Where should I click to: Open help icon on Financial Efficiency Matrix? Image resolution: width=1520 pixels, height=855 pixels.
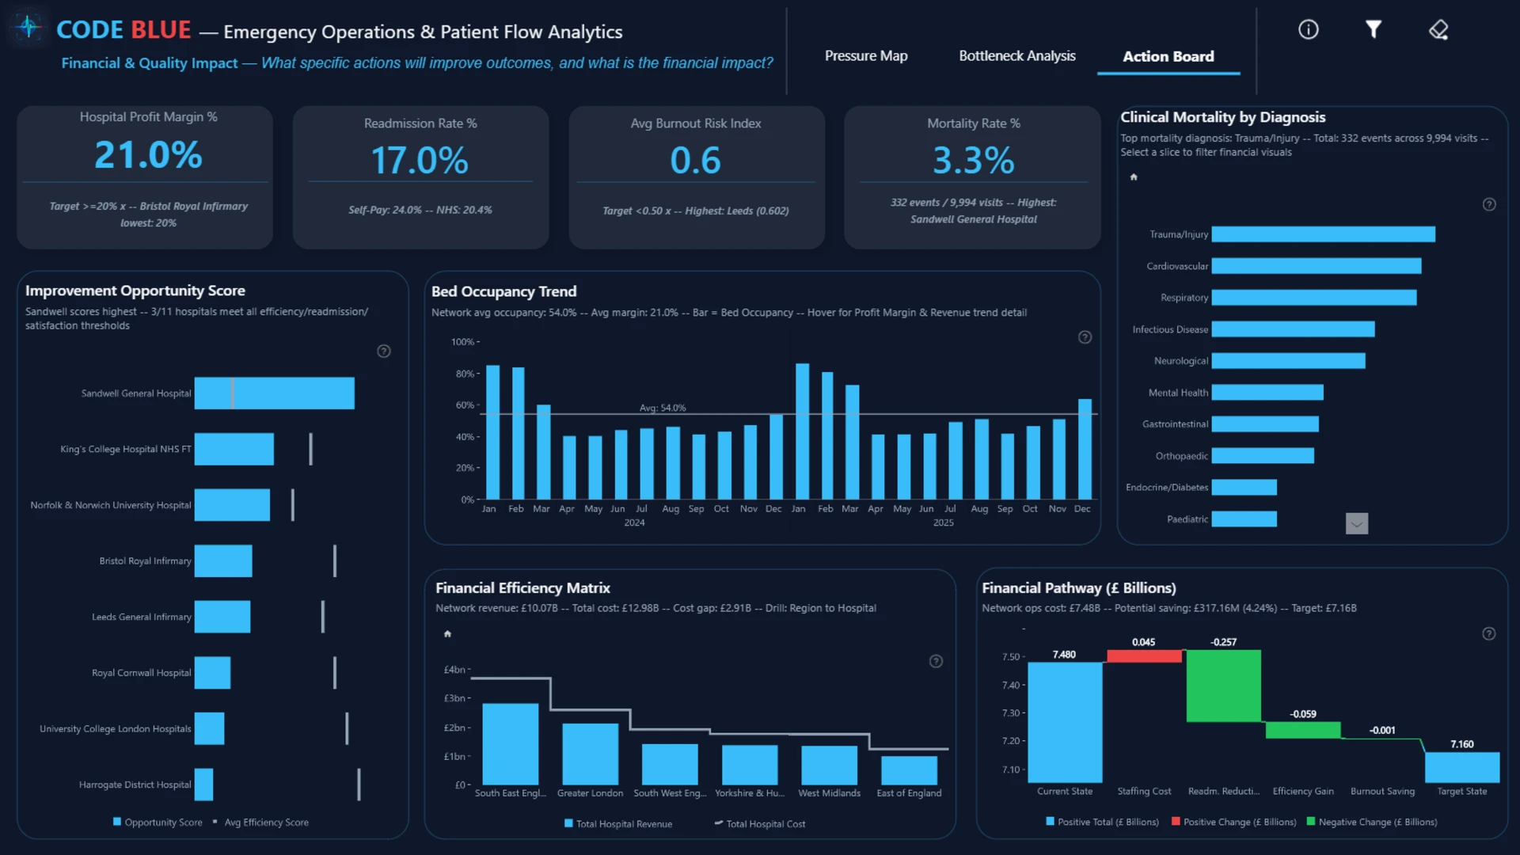tap(936, 662)
